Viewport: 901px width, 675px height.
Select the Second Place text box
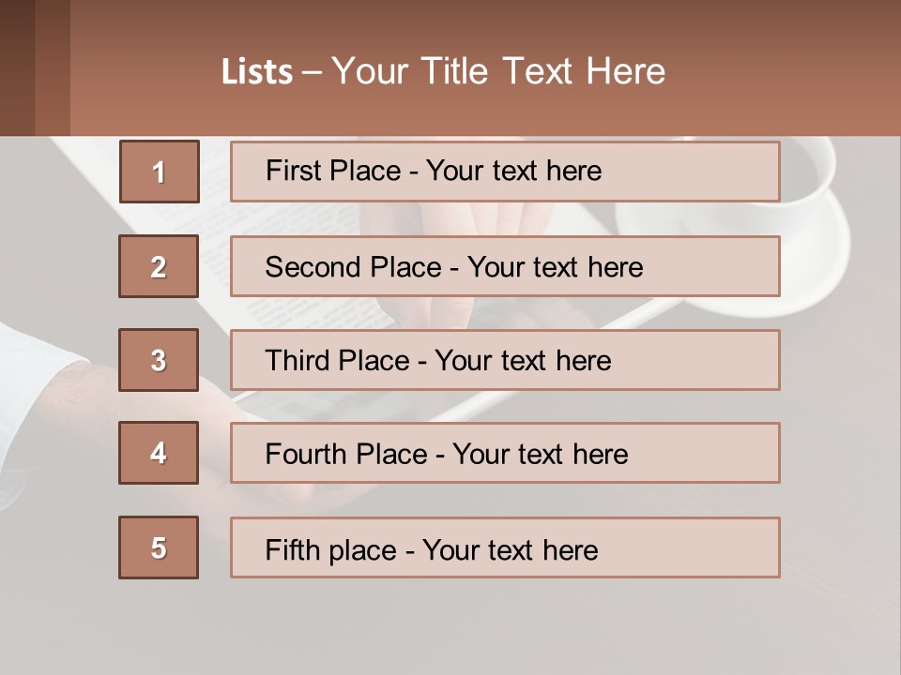coord(505,266)
